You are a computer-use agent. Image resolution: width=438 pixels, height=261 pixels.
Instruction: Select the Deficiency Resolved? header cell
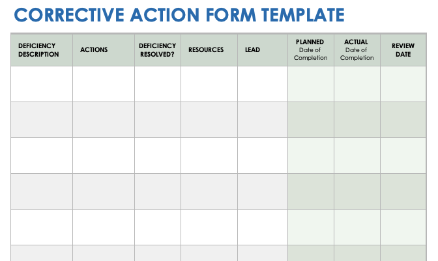click(x=158, y=50)
